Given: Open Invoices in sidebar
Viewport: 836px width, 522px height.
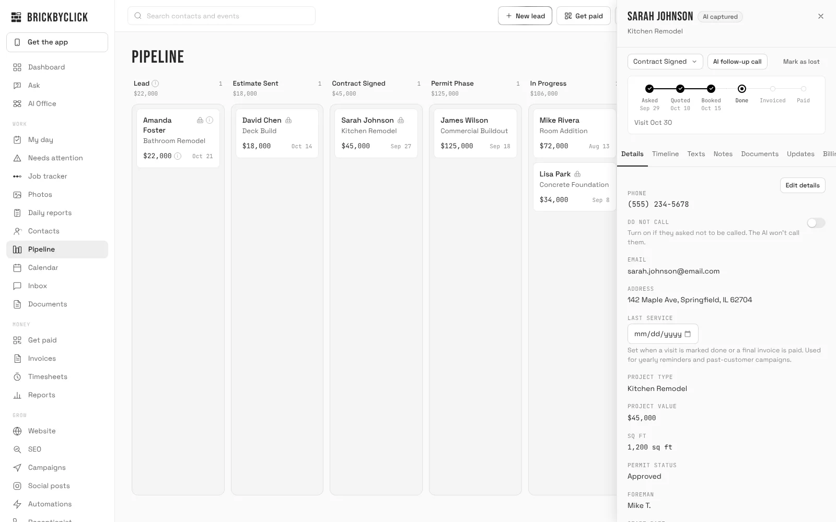Looking at the screenshot, I should pos(57,359).
